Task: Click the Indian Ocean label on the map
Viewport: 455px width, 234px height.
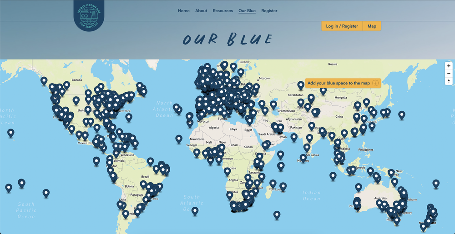Action: [312, 195]
